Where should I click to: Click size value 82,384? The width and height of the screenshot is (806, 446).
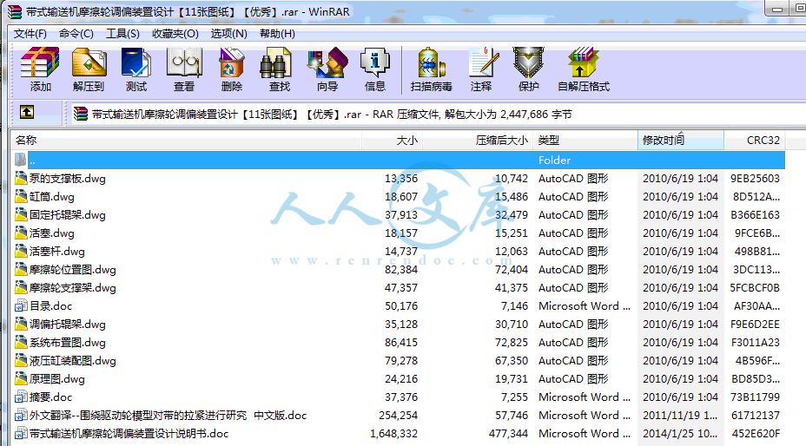coord(401,270)
